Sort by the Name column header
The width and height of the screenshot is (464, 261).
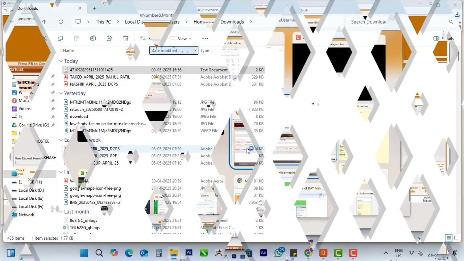pos(68,51)
